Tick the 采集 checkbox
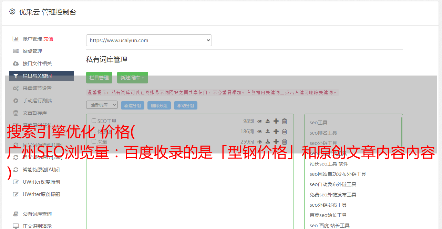Screen dimensions: 442x229 (94, 141)
